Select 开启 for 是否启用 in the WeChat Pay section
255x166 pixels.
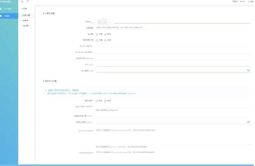pos(97,101)
